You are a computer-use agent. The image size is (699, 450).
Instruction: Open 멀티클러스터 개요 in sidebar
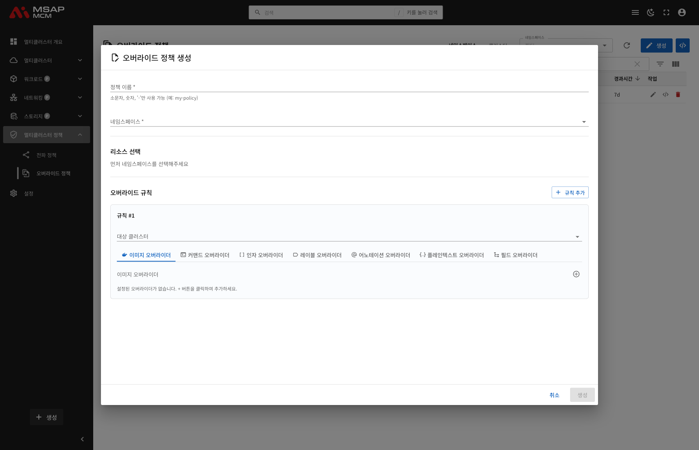click(47, 42)
